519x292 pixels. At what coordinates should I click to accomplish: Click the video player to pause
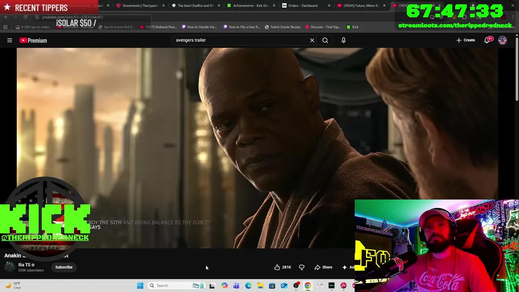tap(257, 148)
